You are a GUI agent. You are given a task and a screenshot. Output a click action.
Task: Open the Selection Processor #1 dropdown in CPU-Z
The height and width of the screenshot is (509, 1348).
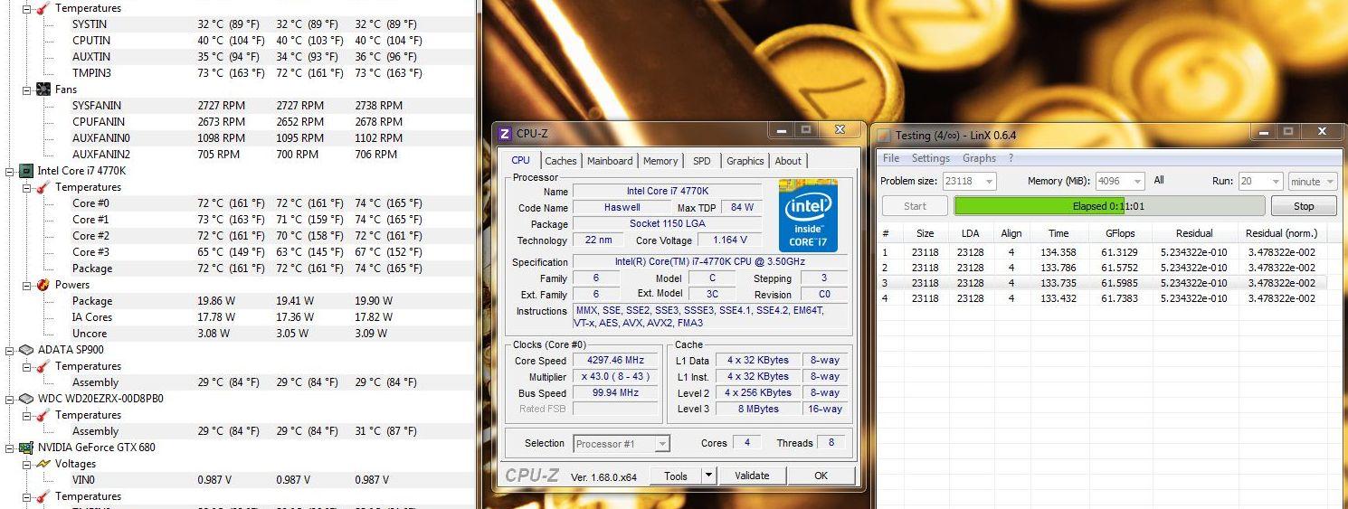662,444
